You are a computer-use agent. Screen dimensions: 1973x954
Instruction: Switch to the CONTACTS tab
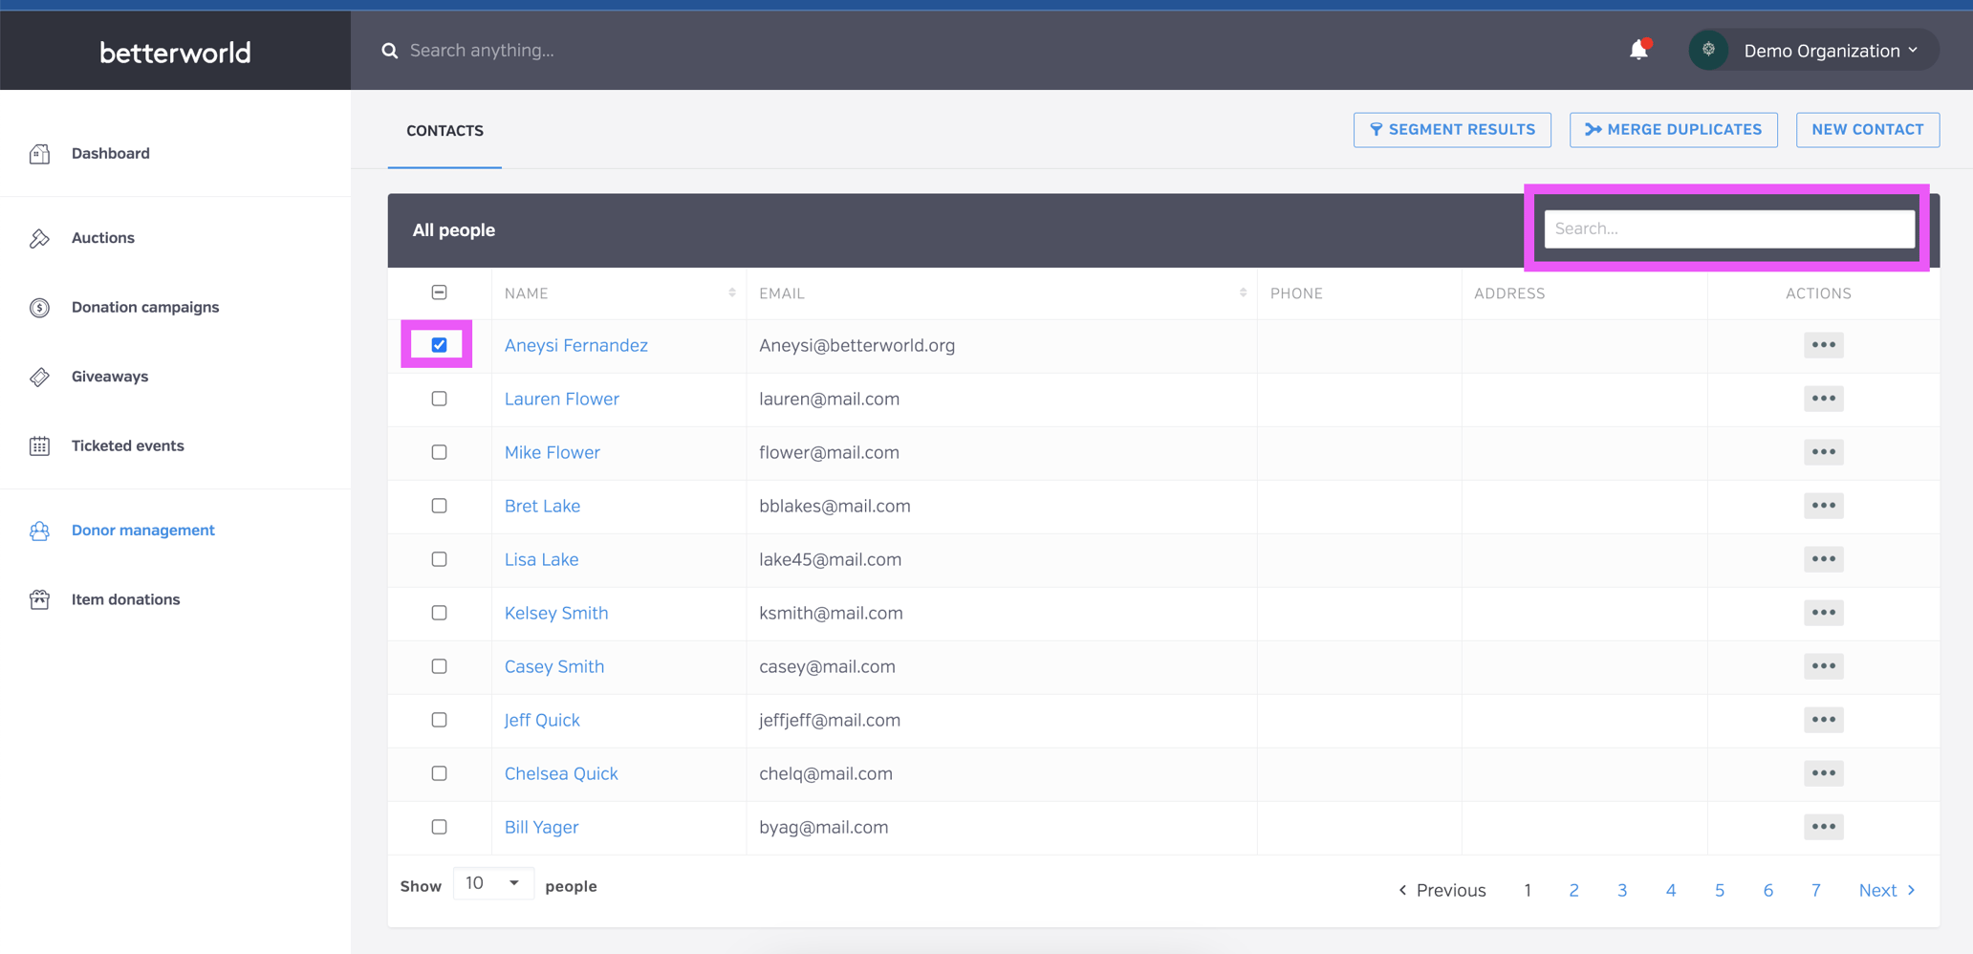coord(444,130)
